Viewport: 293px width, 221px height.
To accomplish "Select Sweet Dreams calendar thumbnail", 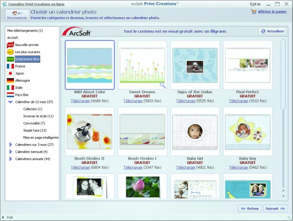I will click(142, 65).
